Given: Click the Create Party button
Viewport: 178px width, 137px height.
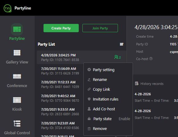Looking at the screenshot, I should pos(61,28).
